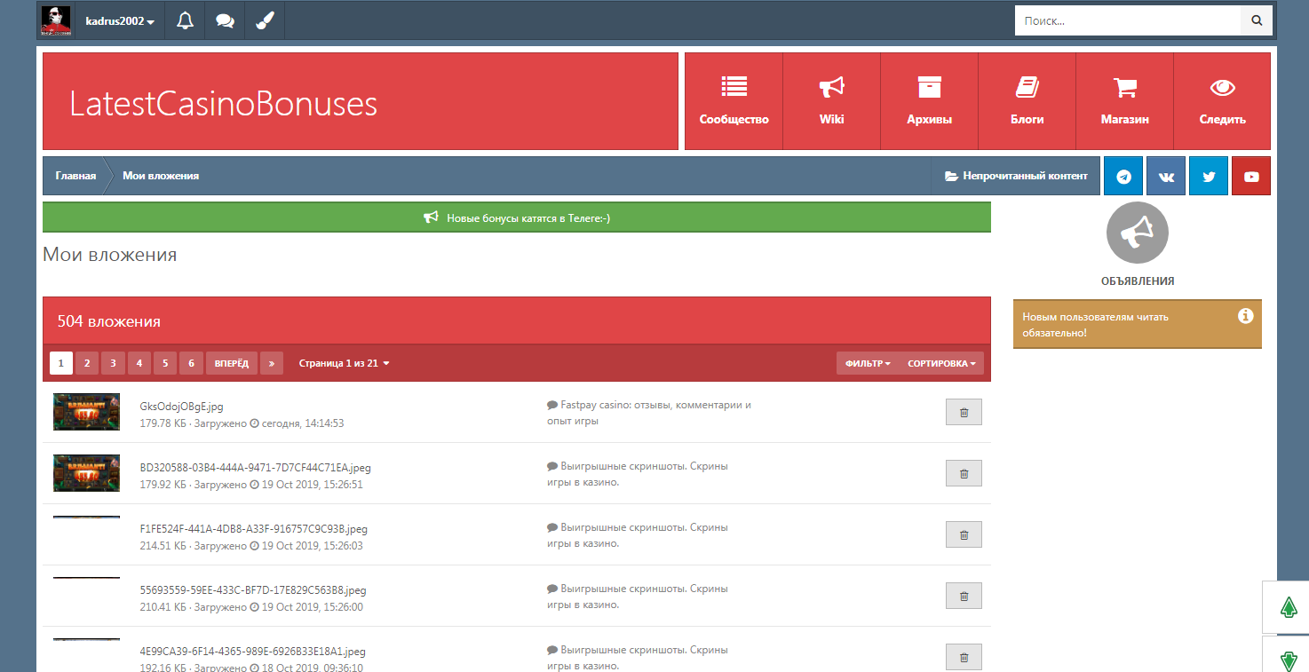Open the Фильтр dropdown

[868, 363]
